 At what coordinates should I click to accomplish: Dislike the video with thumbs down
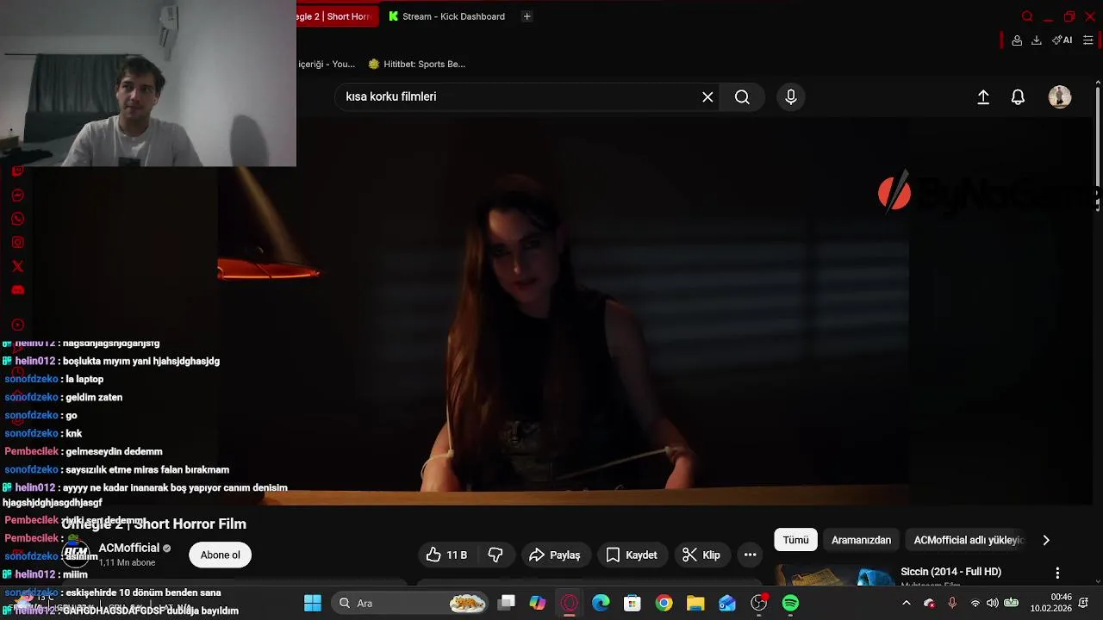[x=495, y=555]
